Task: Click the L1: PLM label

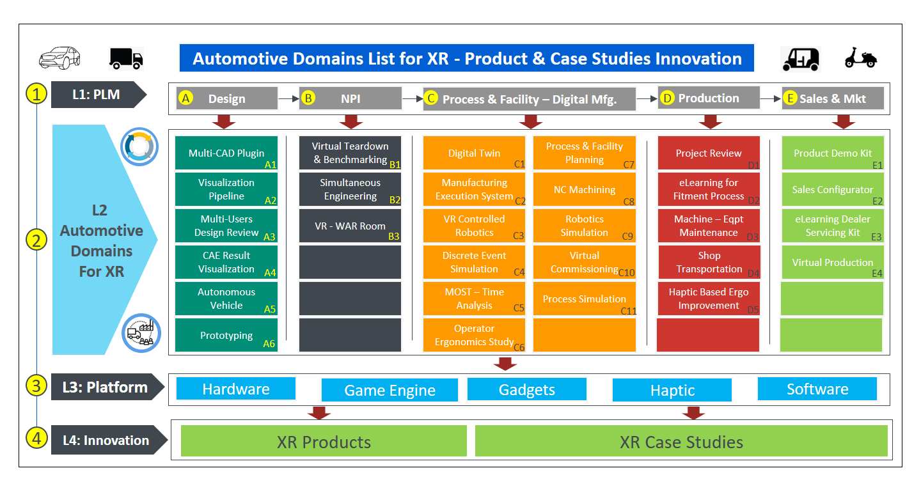Action: click(x=99, y=95)
